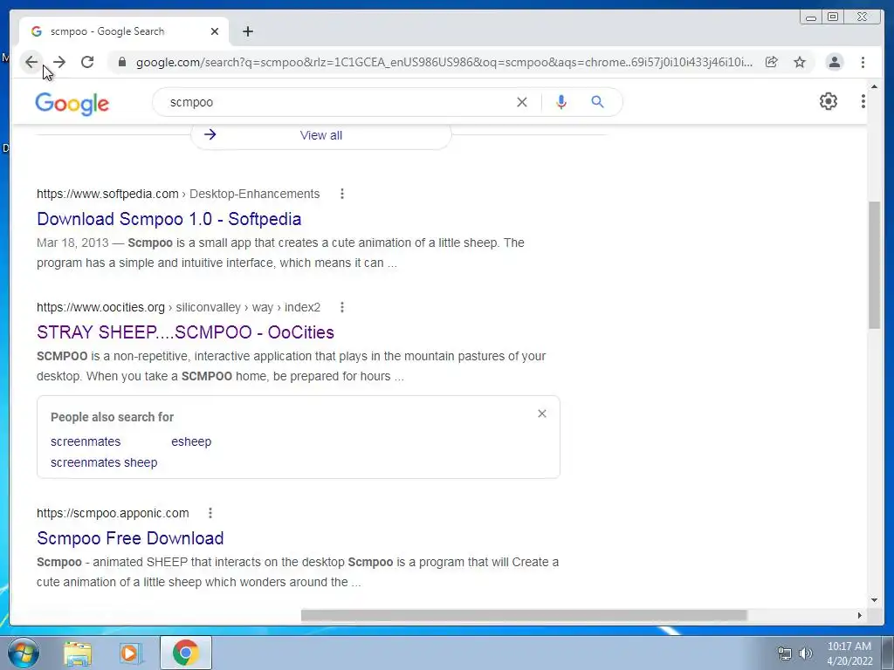Go to the Google logo homepage
The width and height of the screenshot is (894, 670).
72,103
